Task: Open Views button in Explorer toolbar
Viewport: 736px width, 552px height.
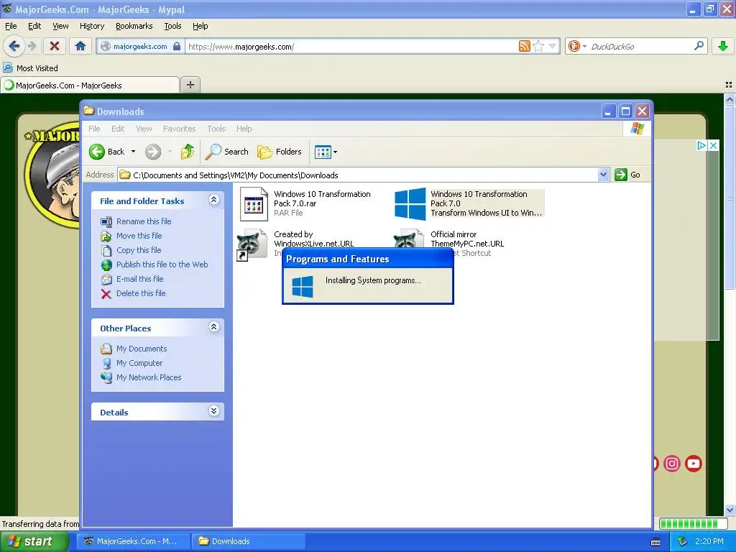Action: coord(323,152)
